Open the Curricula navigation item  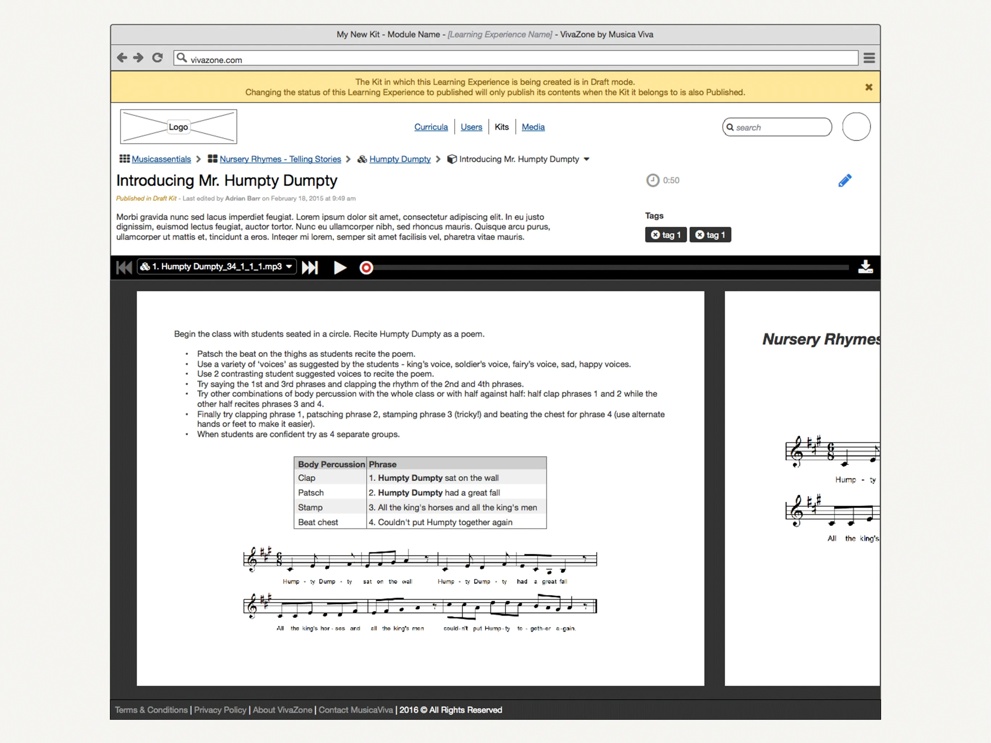coord(431,127)
